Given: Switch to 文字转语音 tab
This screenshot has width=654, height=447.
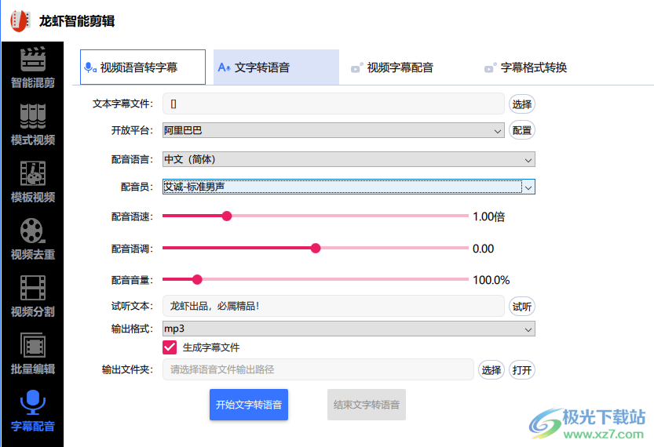Looking at the screenshot, I should [276, 67].
